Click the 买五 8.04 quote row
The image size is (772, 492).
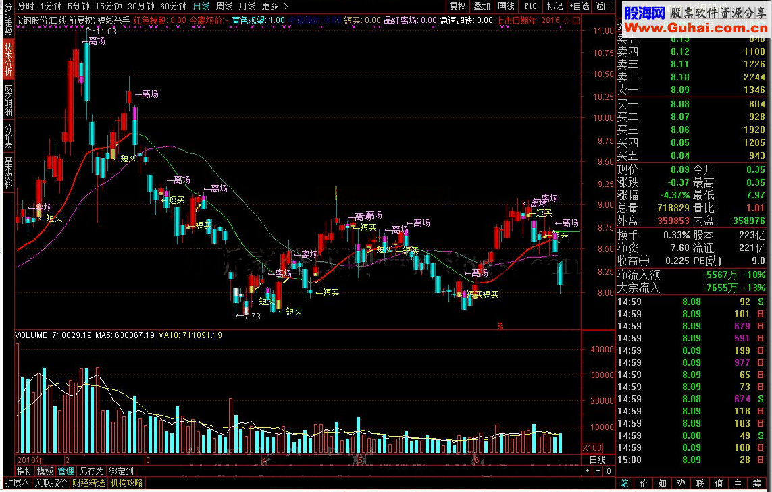click(x=691, y=155)
